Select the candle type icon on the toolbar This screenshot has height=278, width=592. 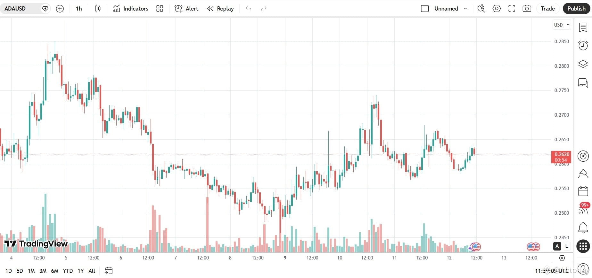[97, 9]
